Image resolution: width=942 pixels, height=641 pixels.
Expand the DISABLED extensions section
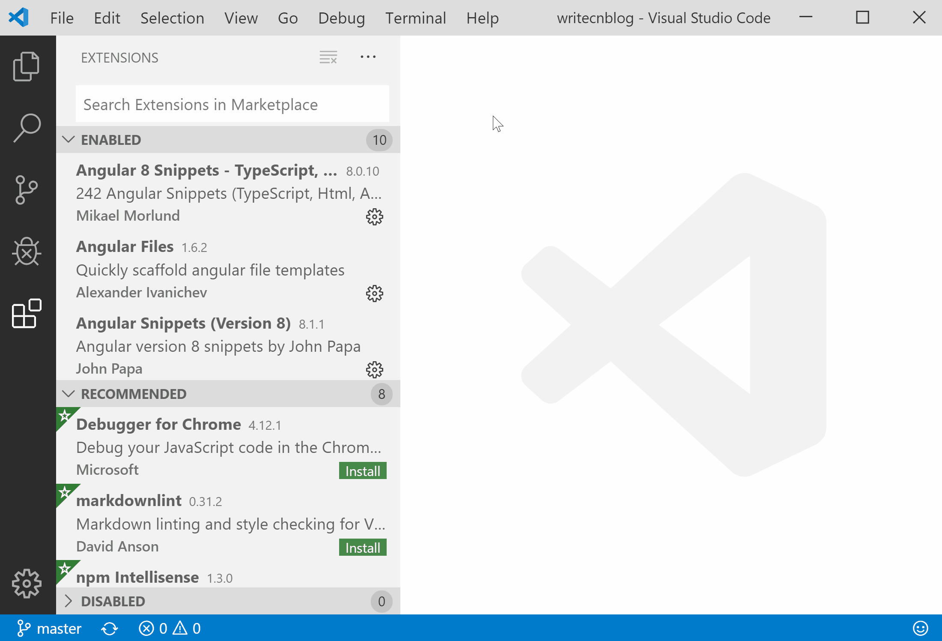point(69,601)
